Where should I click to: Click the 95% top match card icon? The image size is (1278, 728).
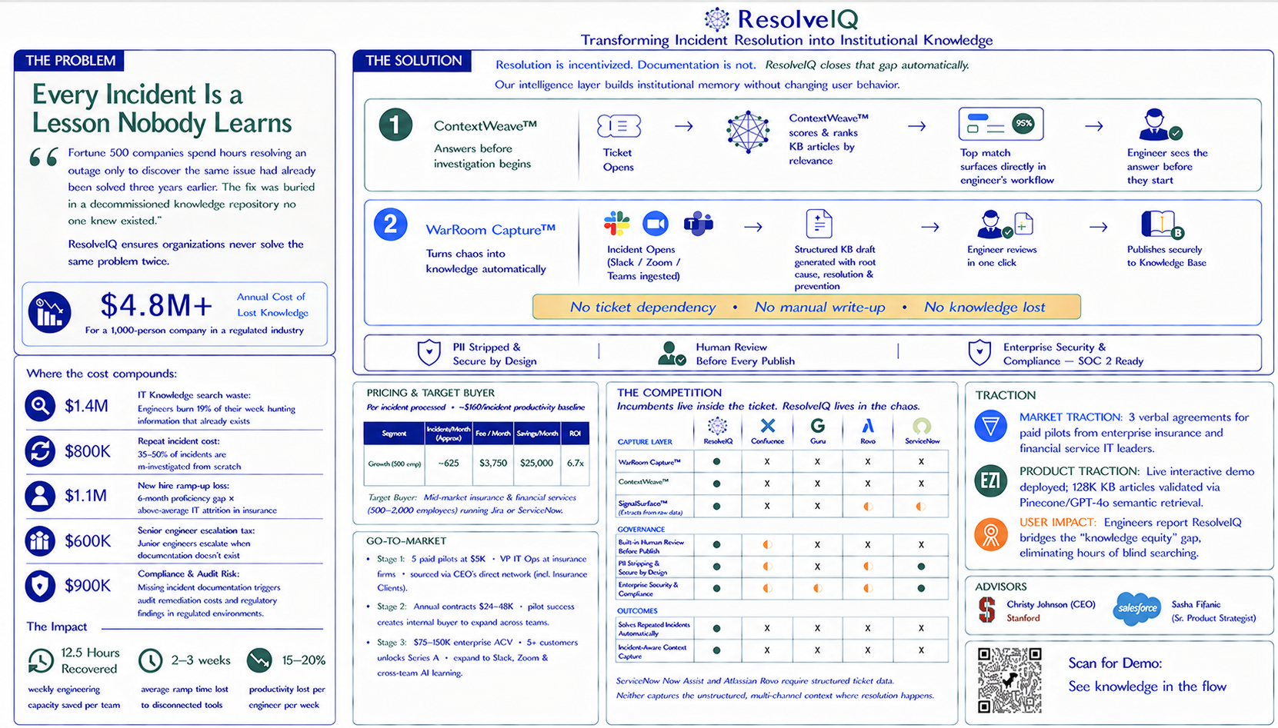coord(1001,124)
